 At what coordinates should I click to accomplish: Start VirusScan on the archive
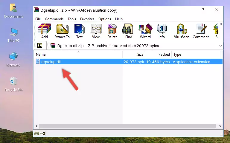pyautogui.click(x=182, y=31)
